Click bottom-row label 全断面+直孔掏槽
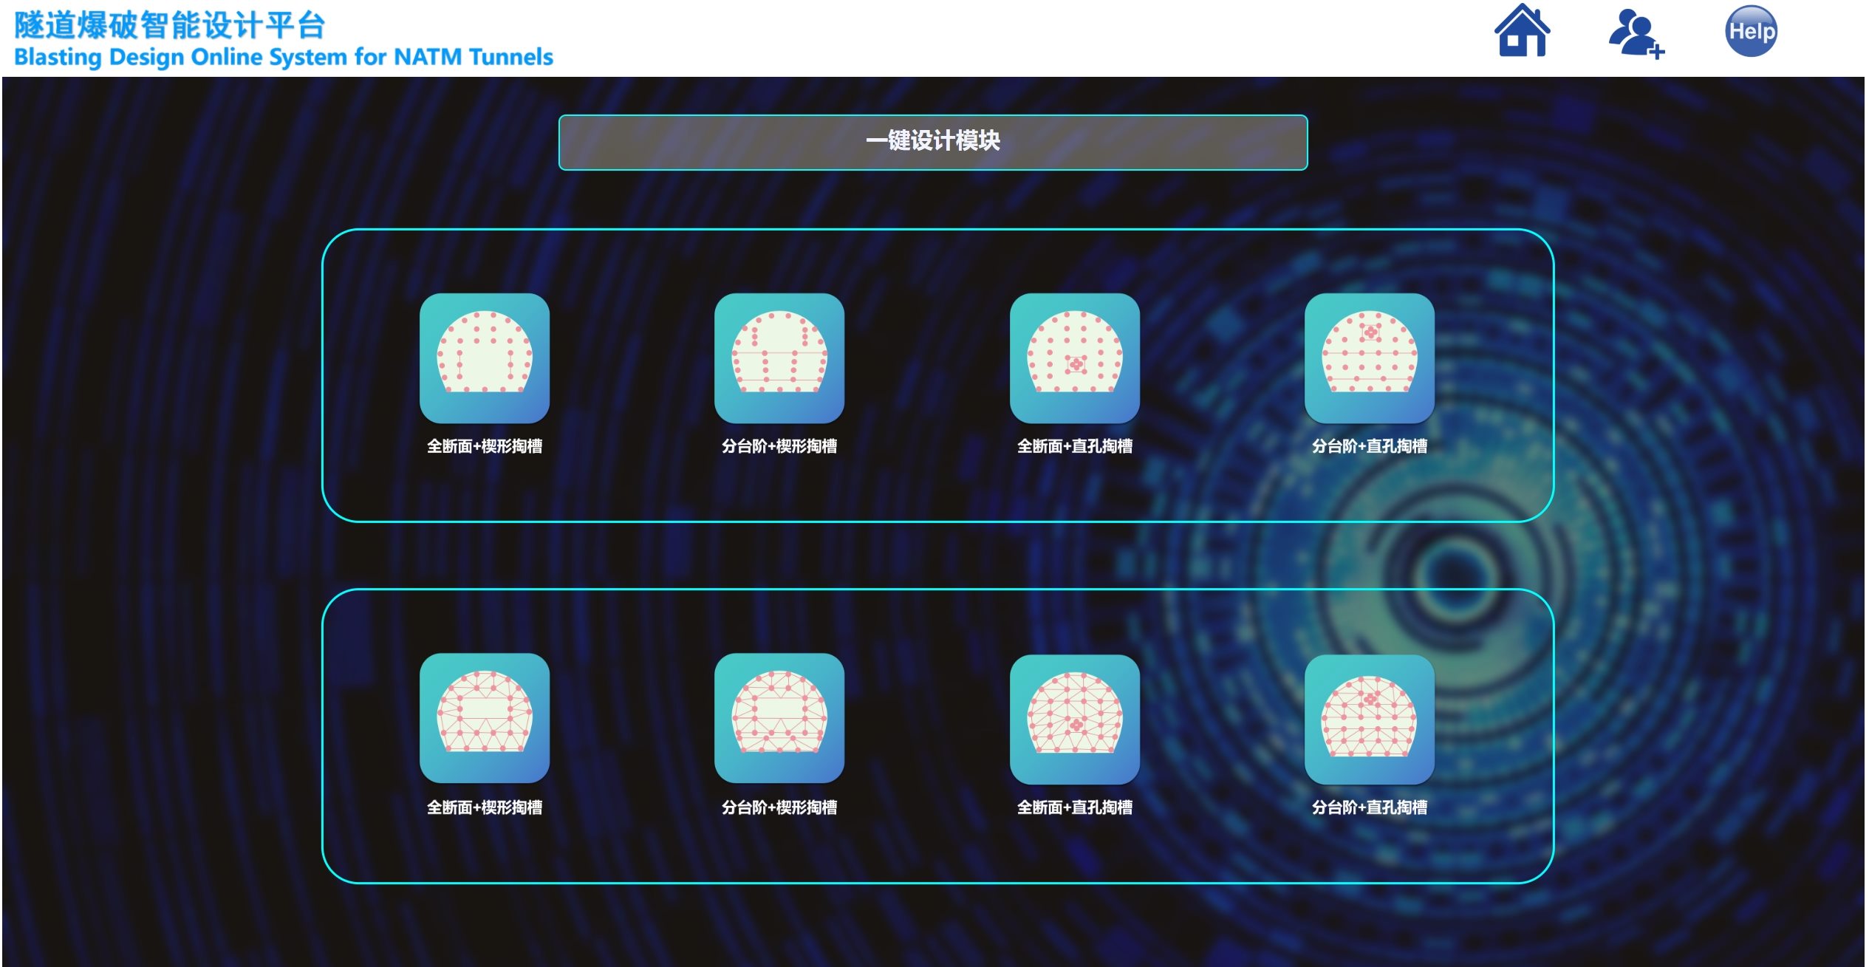 (x=1075, y=807)
